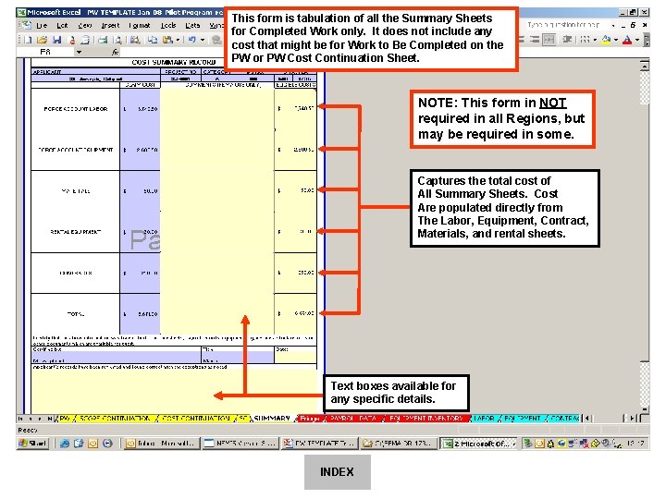Screen dimensions: 666x499
Task: Click the TOTAL row label cell
Action: (76, 314)
